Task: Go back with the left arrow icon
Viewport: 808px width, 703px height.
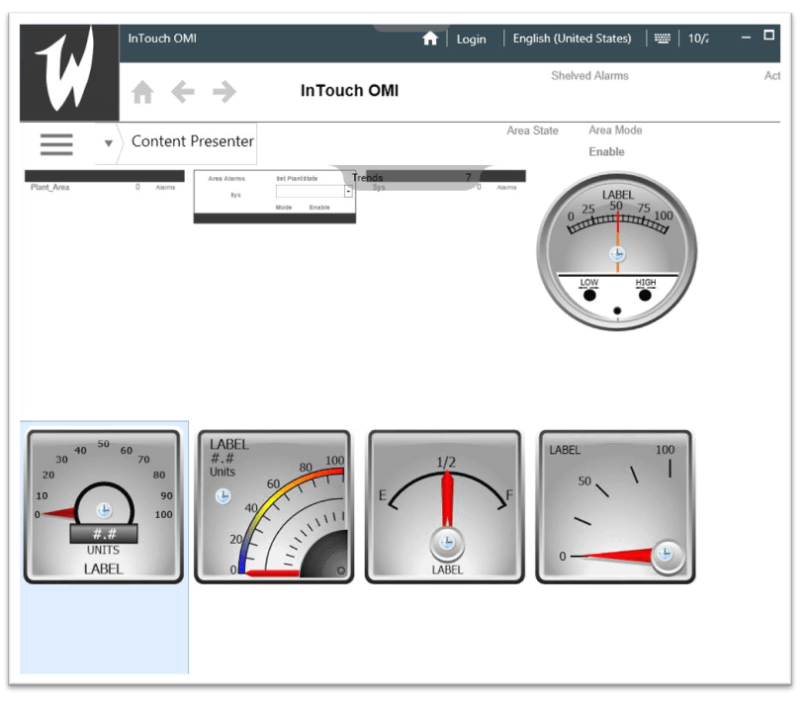Action: [183, 92]
